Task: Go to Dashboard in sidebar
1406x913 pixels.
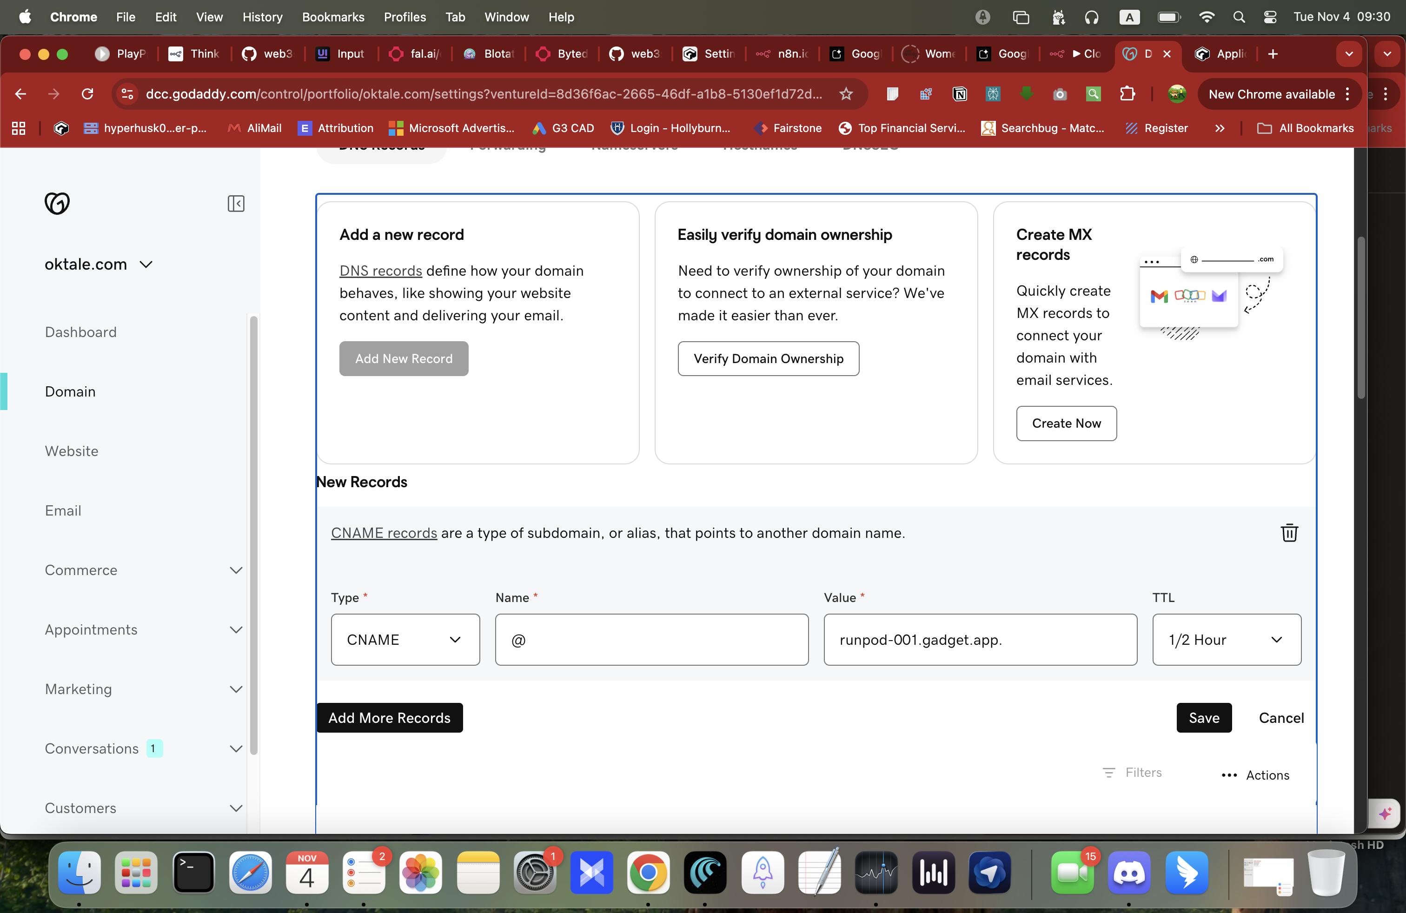Action: click(81, 332)
